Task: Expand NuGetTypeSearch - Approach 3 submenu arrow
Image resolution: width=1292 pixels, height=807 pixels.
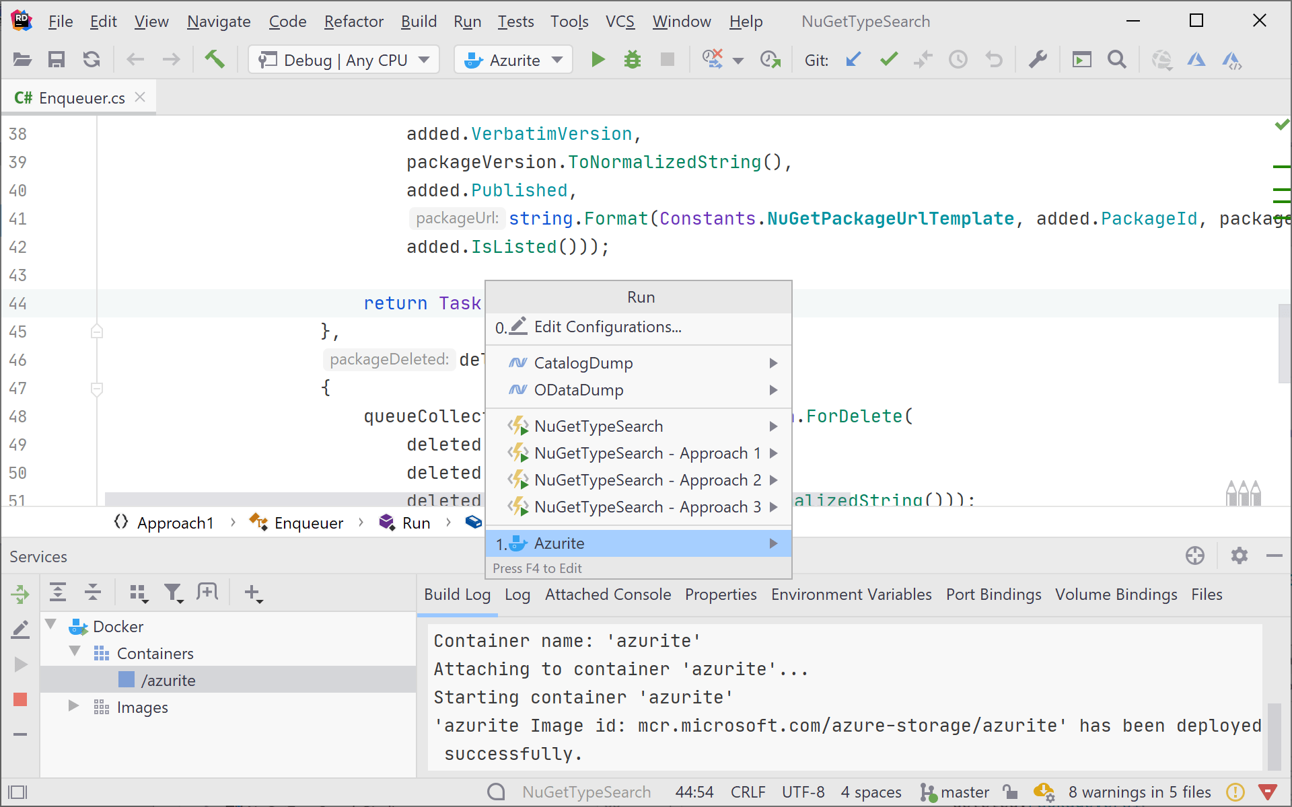Action: tap(773, 507)
